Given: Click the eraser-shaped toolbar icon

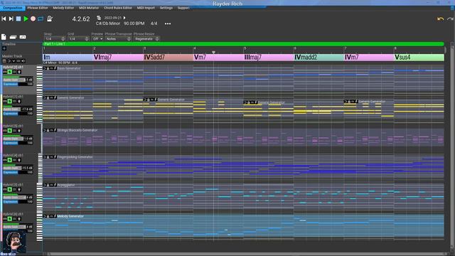Looking at the screenshot, I should 13,37.
